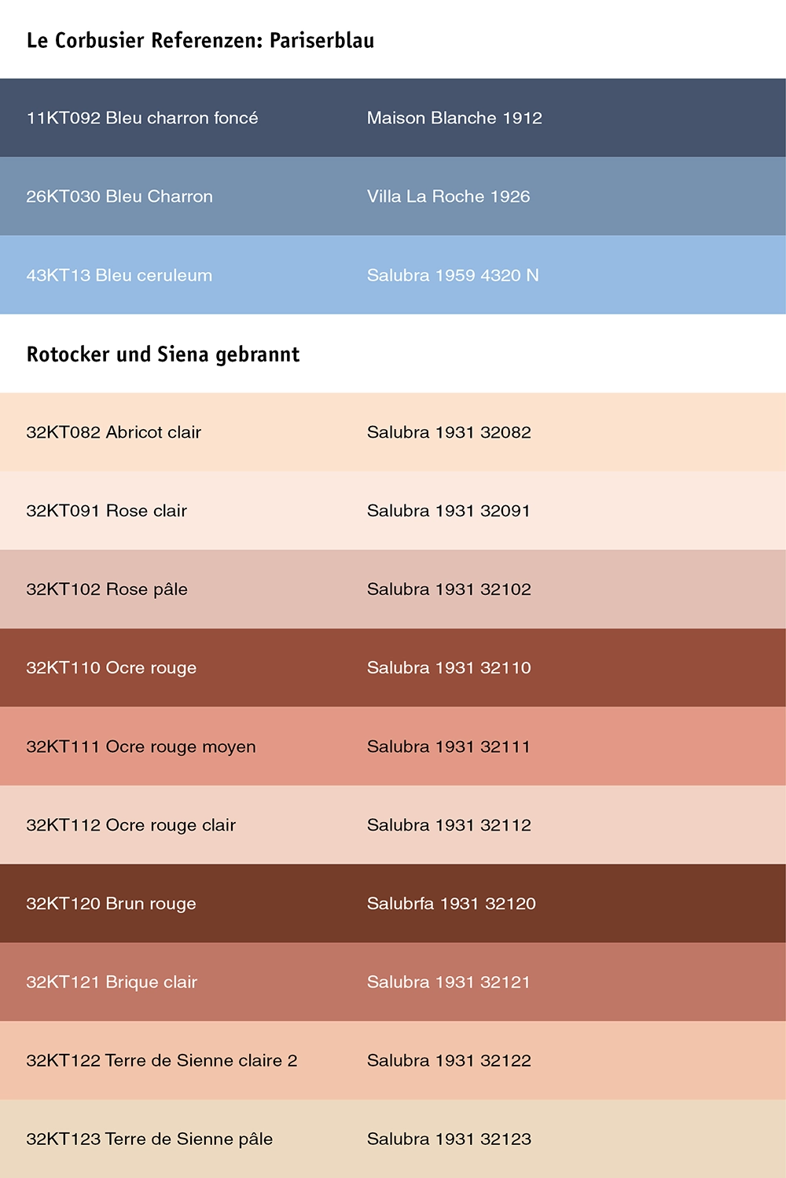The image size is (786, 1178).
Task: Click the Salubra 1931 32123 reference text
Action: click(x=449, y=1139)
